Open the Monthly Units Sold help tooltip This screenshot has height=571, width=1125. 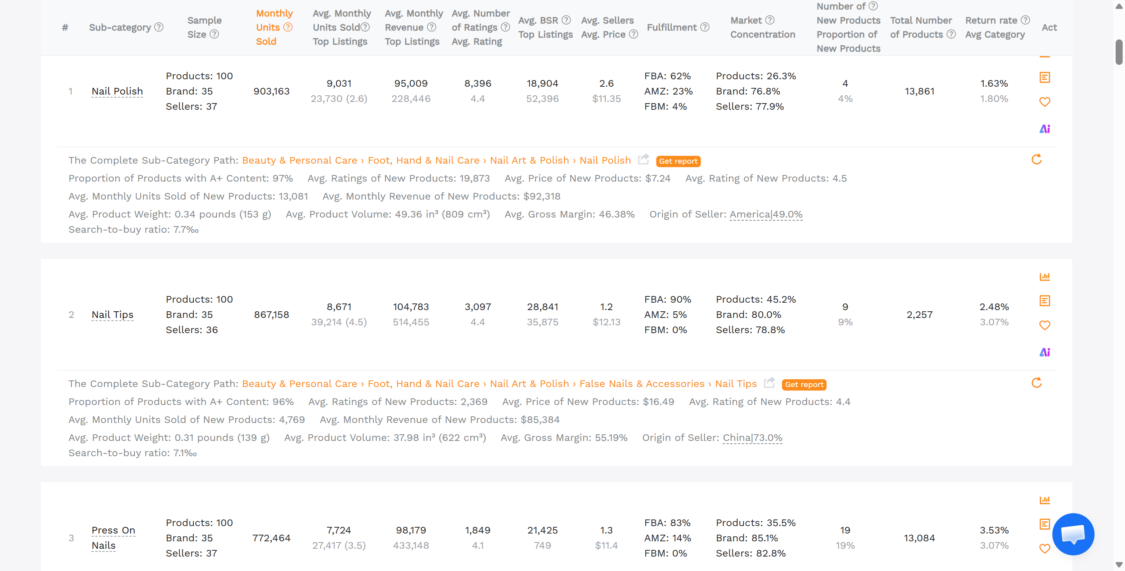pyautogui.click(x=289, y=27)
